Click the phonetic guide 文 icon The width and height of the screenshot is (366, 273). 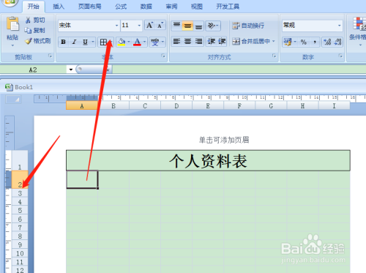[154, 42]
